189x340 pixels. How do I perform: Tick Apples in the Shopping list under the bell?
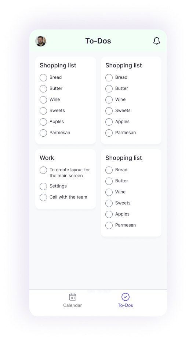click(x=109, y=122)
